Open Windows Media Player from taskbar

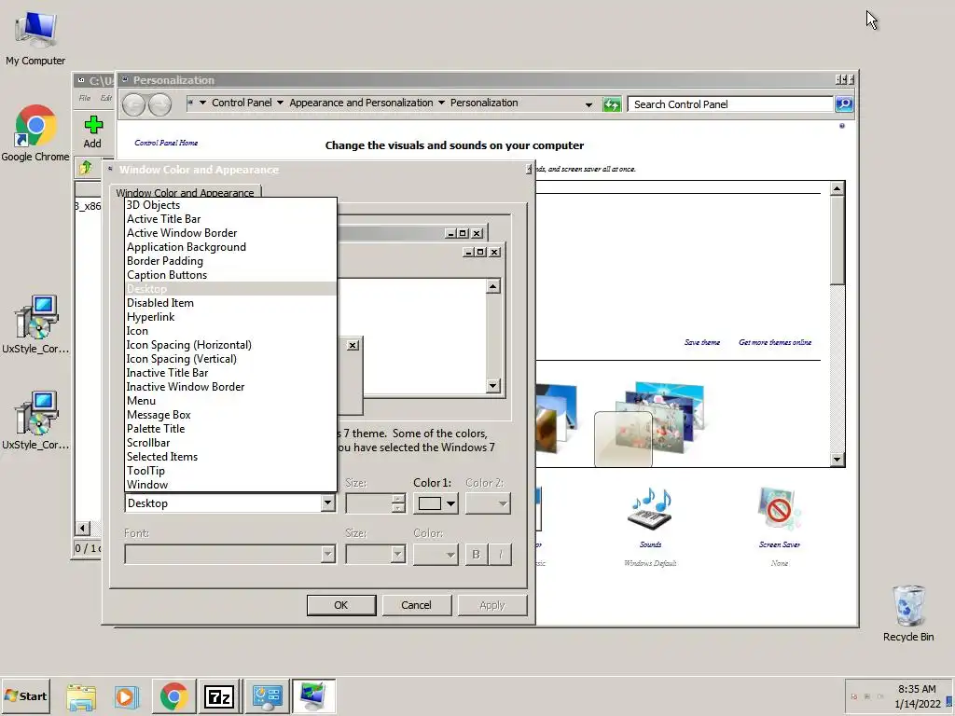point(126,695)
